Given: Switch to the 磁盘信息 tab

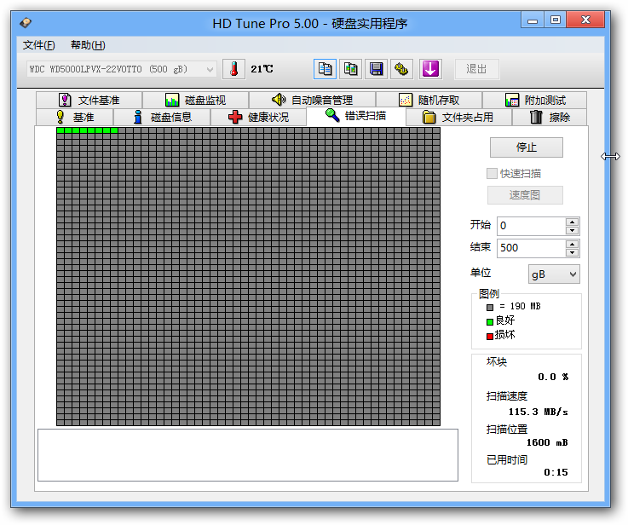Looking at the screenshot, I should [161, 117].
